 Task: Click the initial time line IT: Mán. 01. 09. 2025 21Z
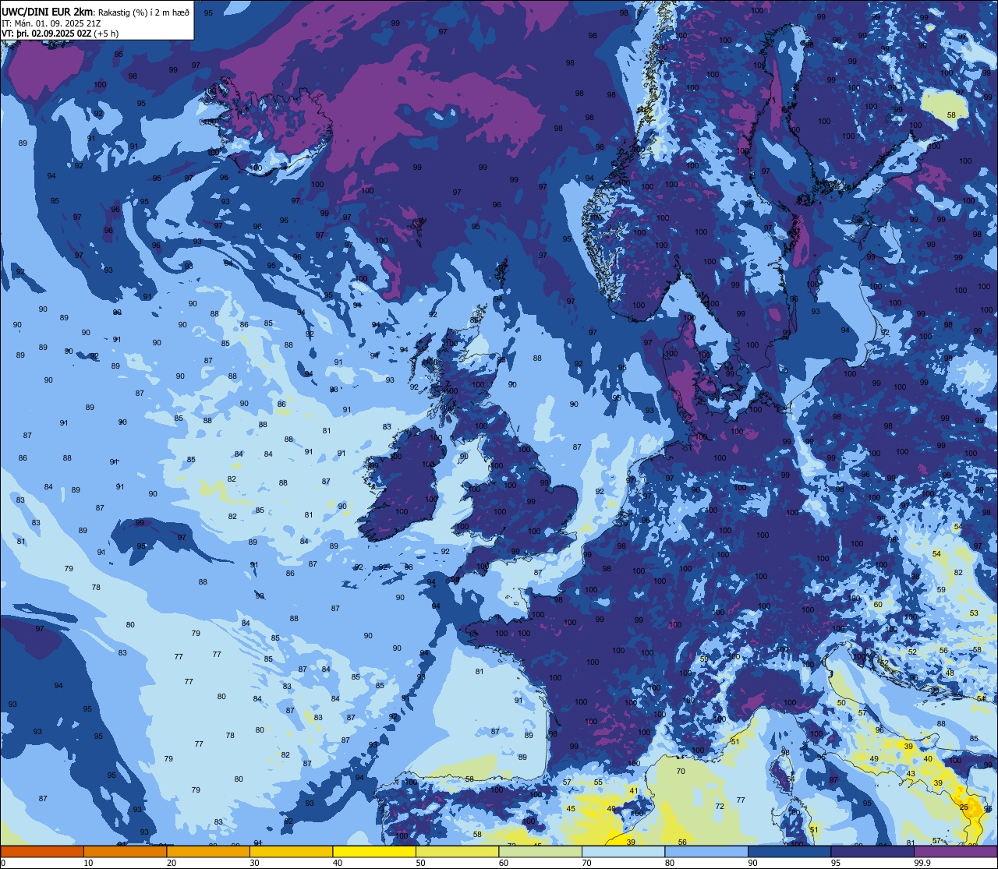click(51, 23)
